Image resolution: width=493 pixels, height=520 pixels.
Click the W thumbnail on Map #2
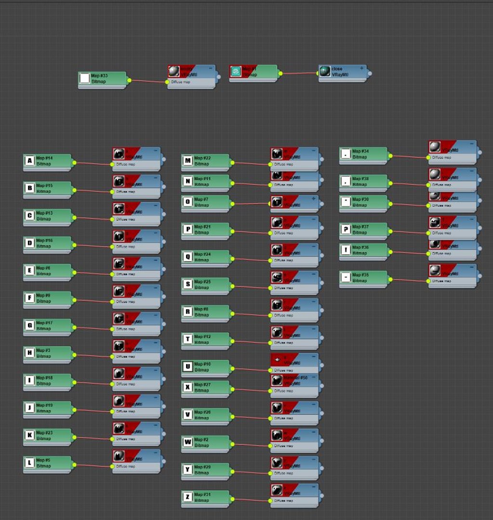(187, 442)
